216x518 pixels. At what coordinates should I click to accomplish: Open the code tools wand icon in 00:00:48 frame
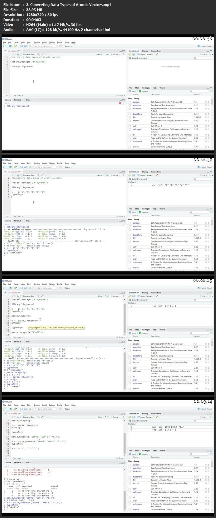coord(42,54)
